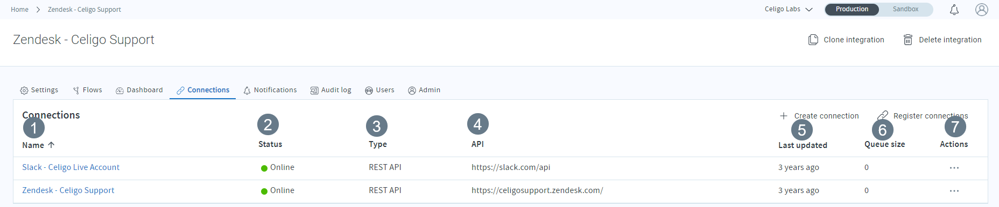Open the Flows tab
999x207 pixels.
point(87,90)
